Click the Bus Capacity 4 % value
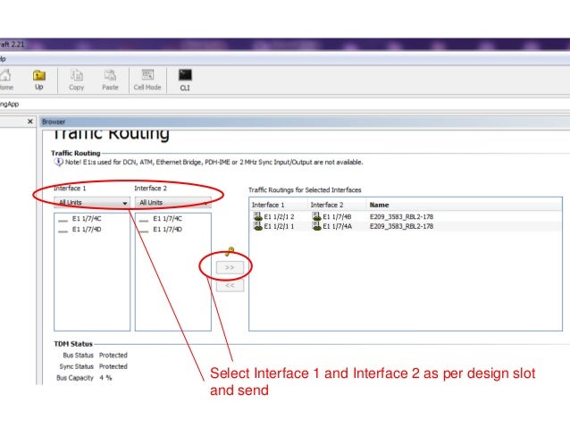570x428 pixels. tap(105, 378)
